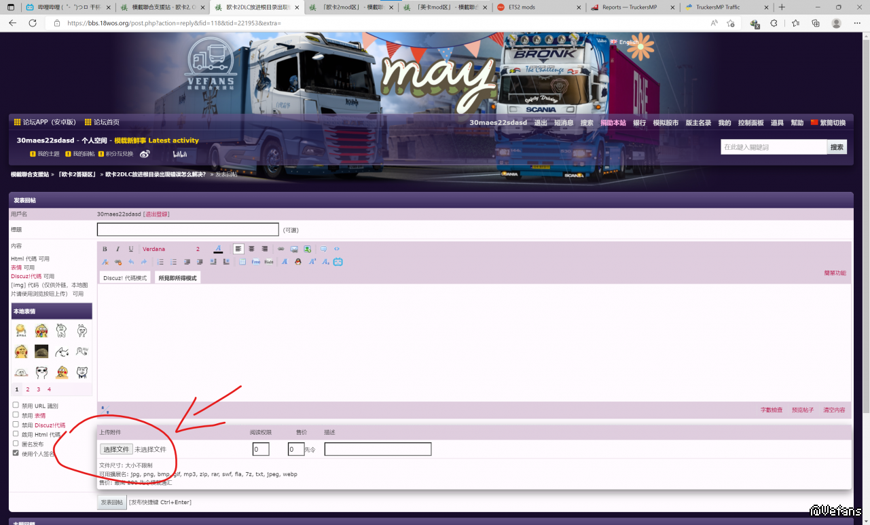Toggle underline formatting in the editor
Image resolution: width=870 pixels, height=525 pixels.
(131, 249)
